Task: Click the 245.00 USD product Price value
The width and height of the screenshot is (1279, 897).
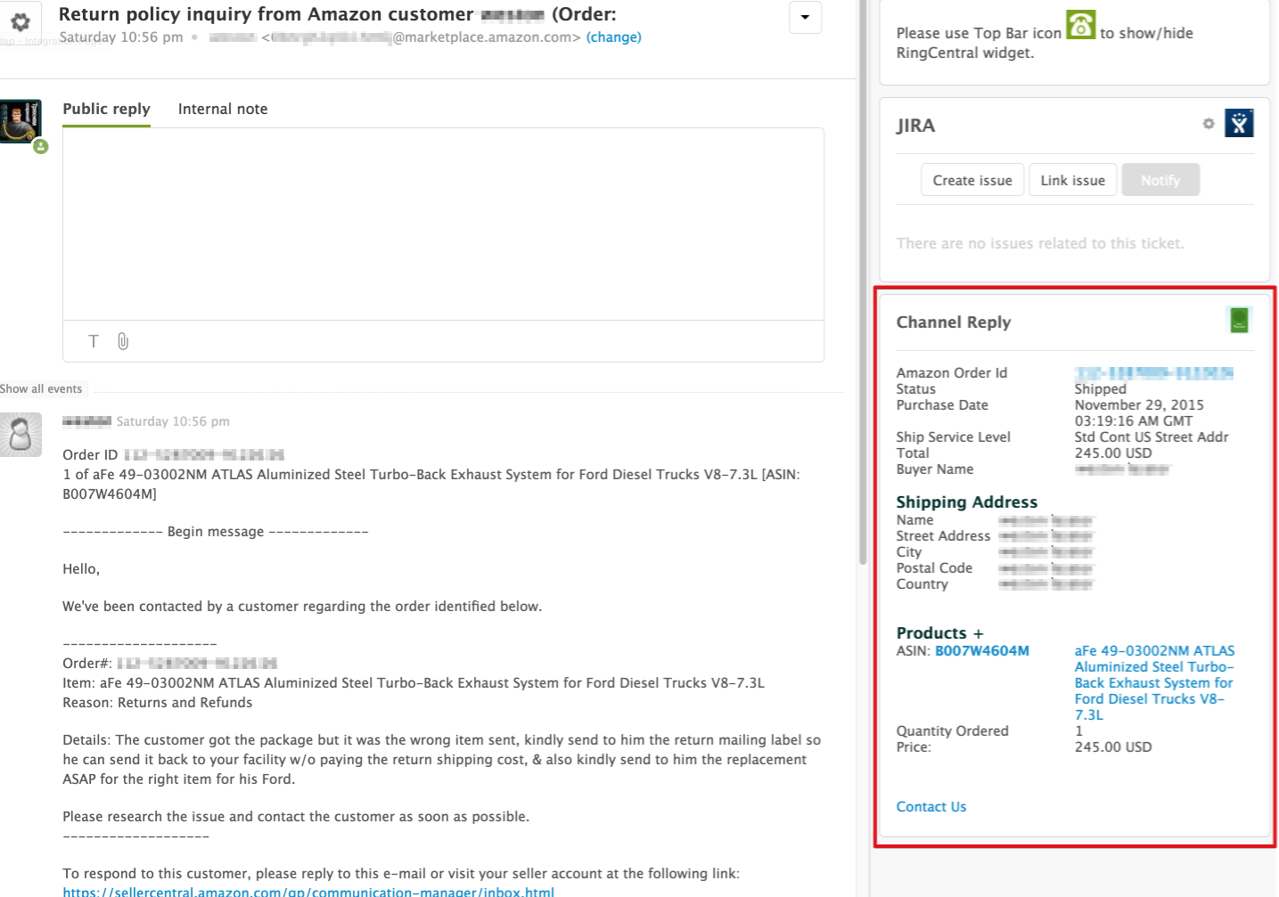Action: (x=1113, y=747)
